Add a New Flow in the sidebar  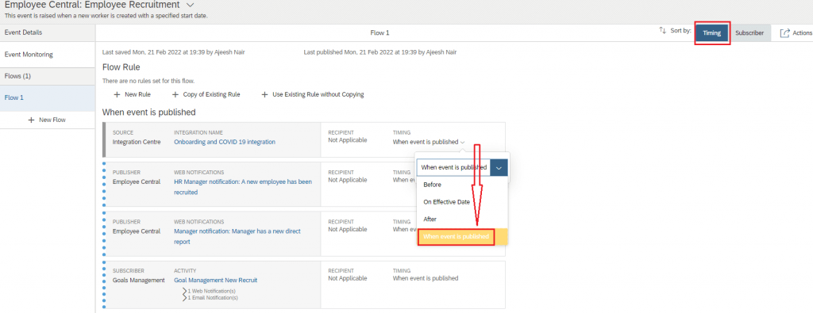point(48,120)
